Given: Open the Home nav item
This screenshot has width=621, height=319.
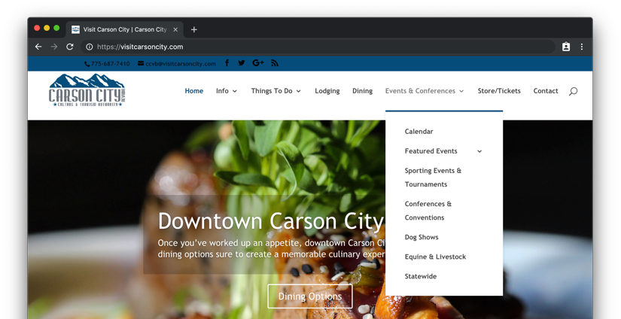Looking at the screenshot, I should click(x=194, y=91).
